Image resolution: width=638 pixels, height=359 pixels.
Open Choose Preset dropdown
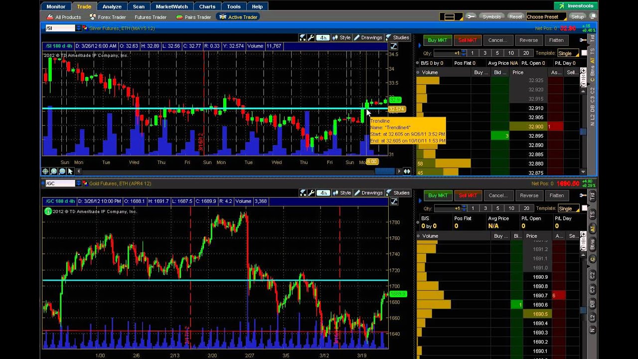[546, 16]
